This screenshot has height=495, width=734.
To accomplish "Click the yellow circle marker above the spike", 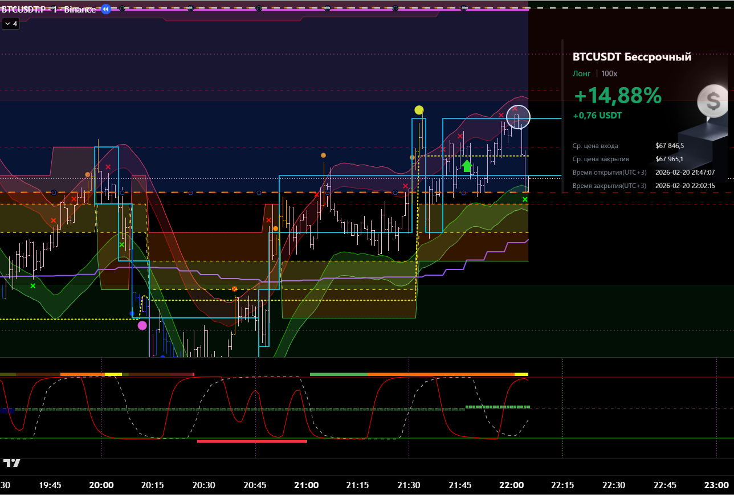I will pyautogui.click(x=419, y=110).
